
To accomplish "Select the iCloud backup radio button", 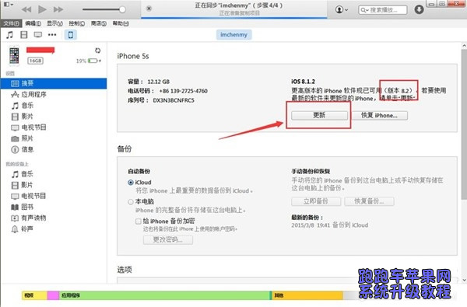I will click(x=131, y=183).
